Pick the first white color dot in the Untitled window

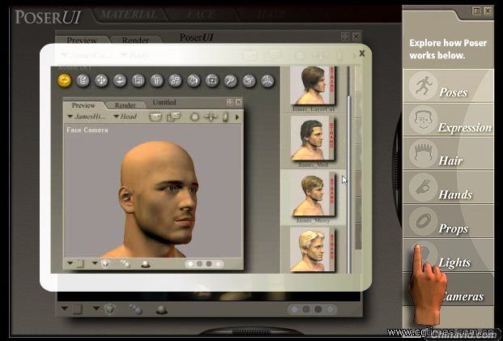click(x=190, y=264)
